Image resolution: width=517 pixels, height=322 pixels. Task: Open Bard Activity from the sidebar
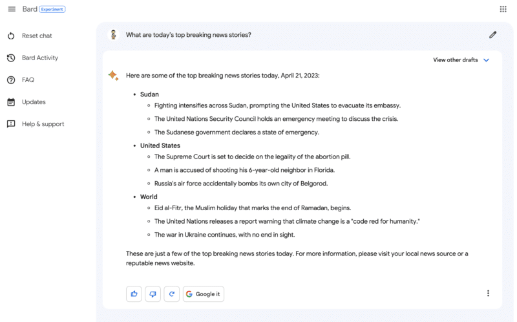pos(39,58)
